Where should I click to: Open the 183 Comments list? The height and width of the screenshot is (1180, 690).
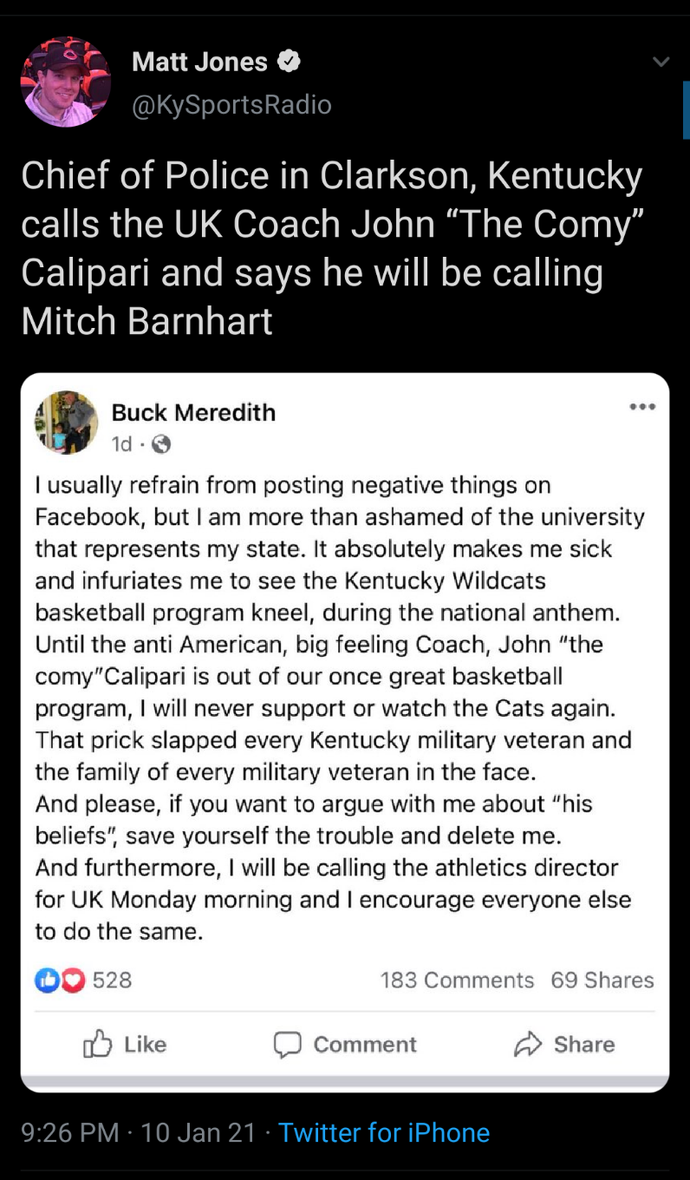(457, 980)
